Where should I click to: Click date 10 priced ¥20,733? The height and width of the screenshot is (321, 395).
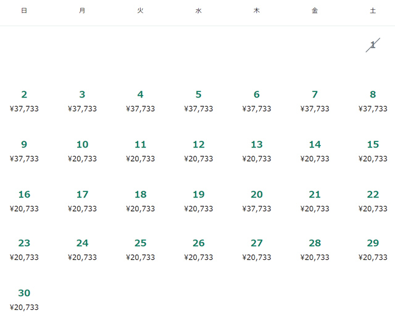[82, 151]
